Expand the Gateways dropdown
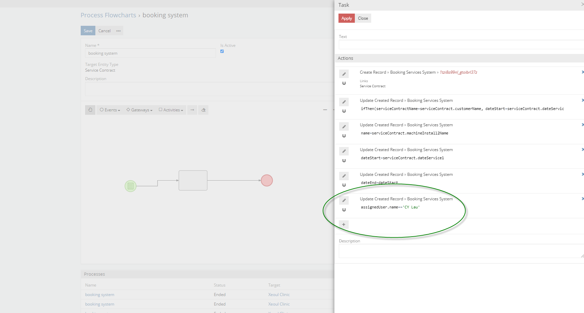This screenshot has height=313, width=584. (x=139, y=110)
